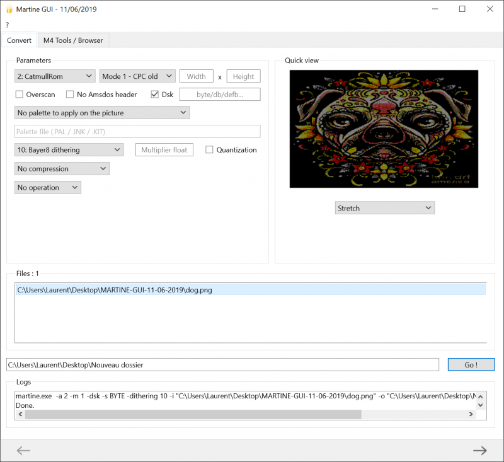Click the Go ! button
Image resolution: width=504 pixels, height=462 pixels.
pyautogui.click(x=471, y=364)
